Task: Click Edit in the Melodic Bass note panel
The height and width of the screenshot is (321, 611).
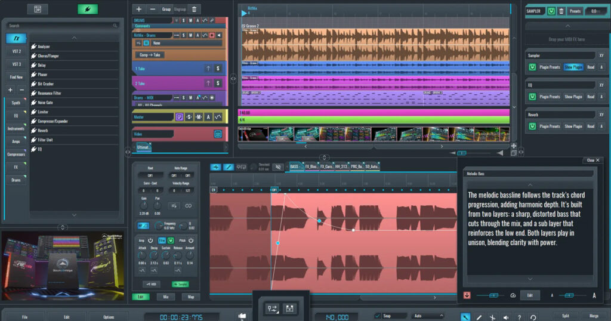Action: [530, 295]
